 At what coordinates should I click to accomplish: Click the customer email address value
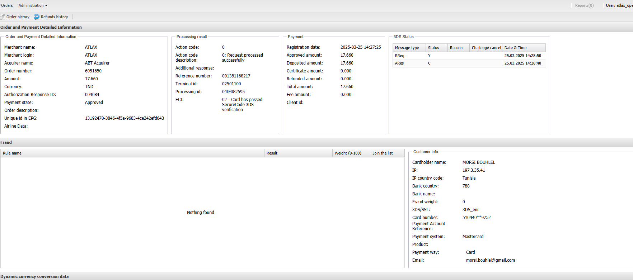(x=490, y=260)
